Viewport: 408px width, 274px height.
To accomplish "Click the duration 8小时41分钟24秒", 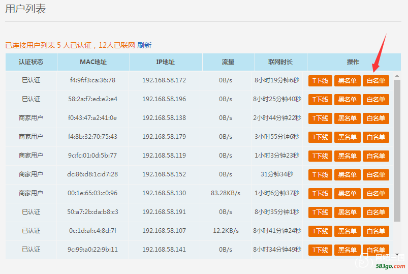I will pos(277,230).
